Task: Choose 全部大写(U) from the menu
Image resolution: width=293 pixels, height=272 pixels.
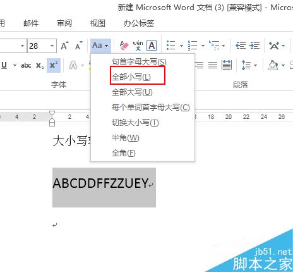Action: point(132,92)
